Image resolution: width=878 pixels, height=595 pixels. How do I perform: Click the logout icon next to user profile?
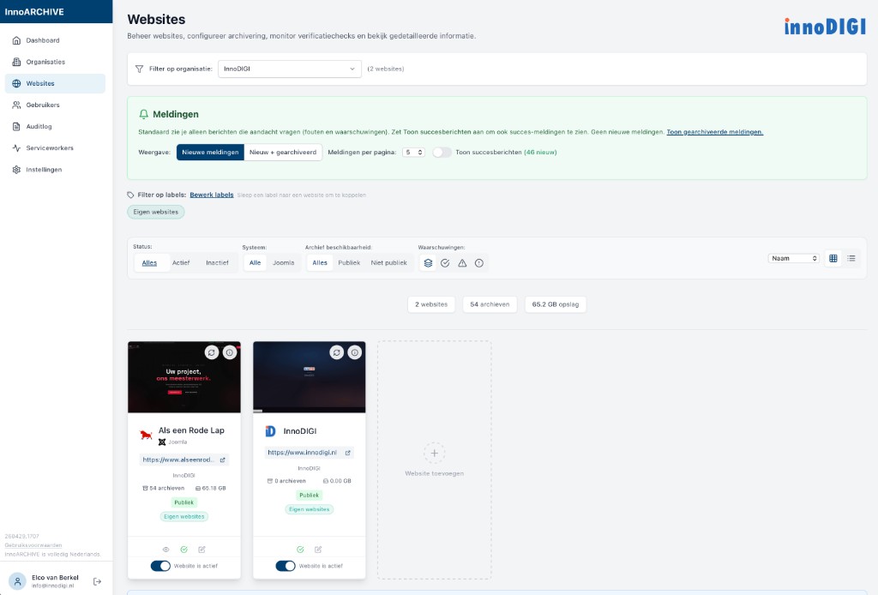(97, 581)
